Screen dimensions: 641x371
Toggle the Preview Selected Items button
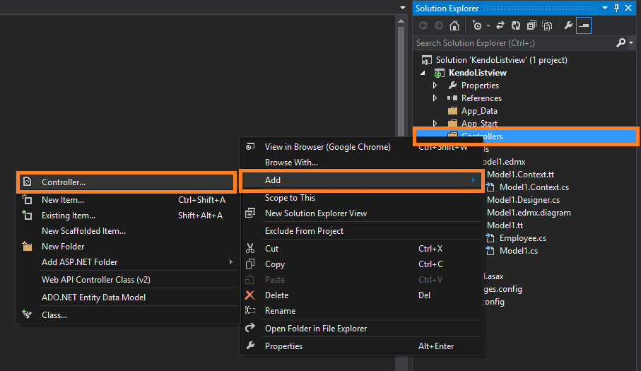pyautogui.click(x=584, y=26)
